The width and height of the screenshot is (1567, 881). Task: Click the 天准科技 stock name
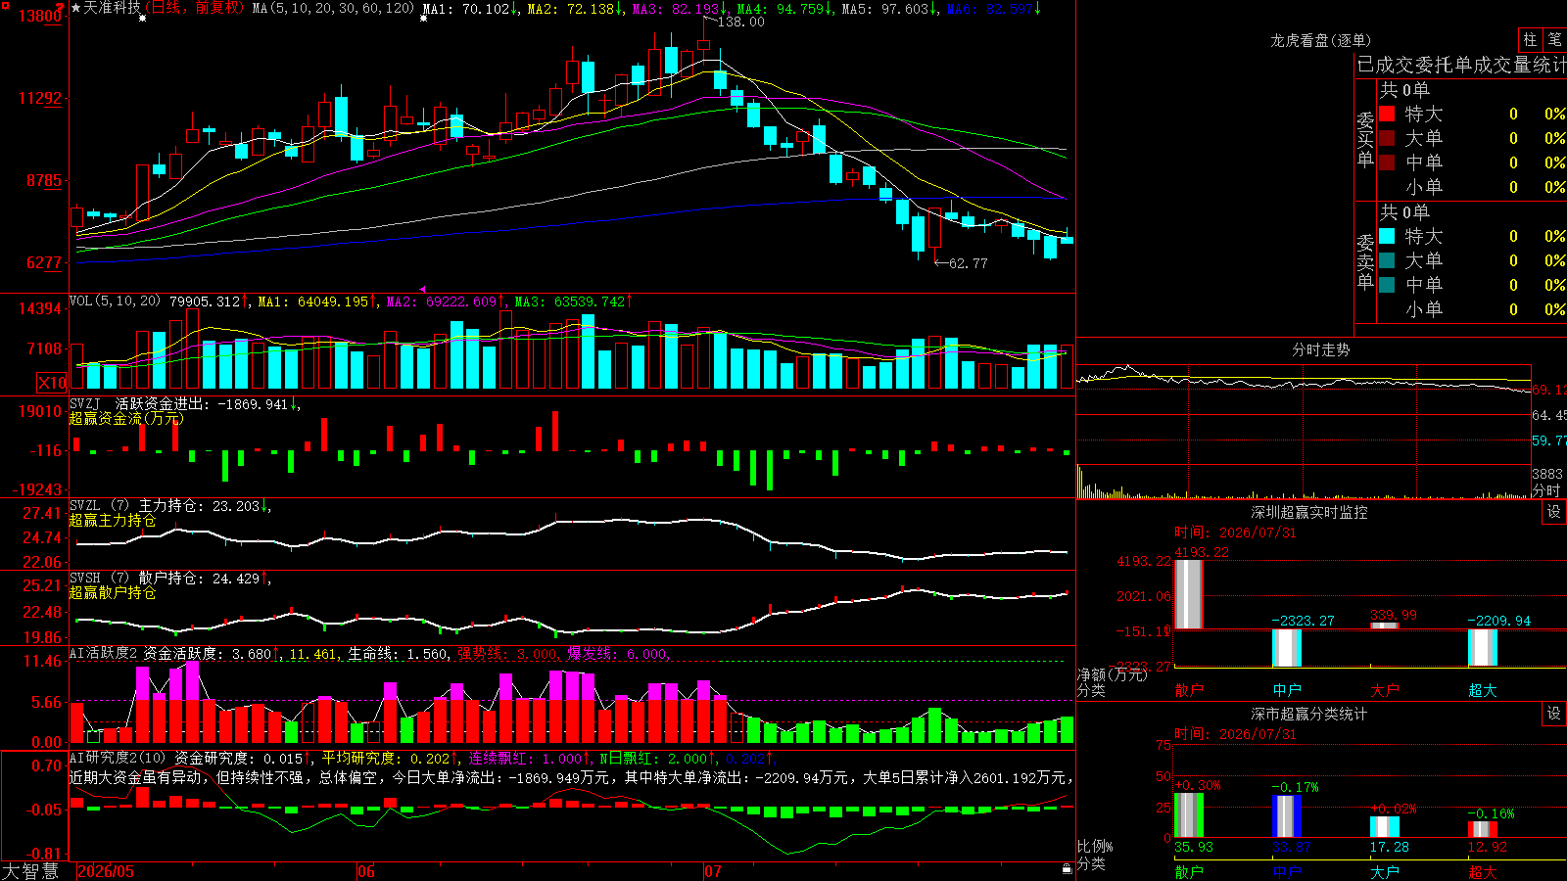pos(112,8)
